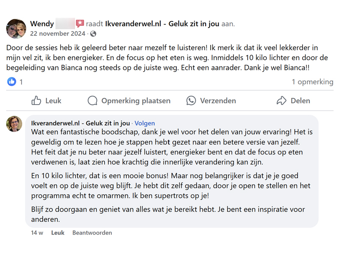
Task: View the reaction count number 1
Action: pyautogui.click(x=21, y=82)
